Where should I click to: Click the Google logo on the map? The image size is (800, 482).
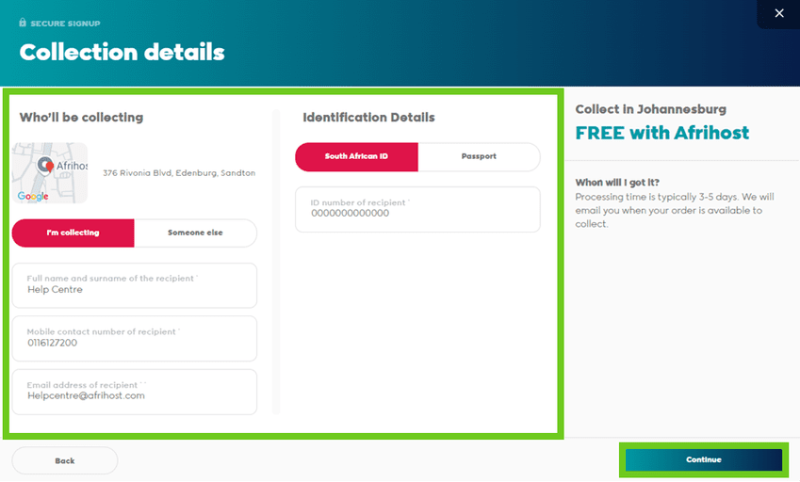(33, 196)
